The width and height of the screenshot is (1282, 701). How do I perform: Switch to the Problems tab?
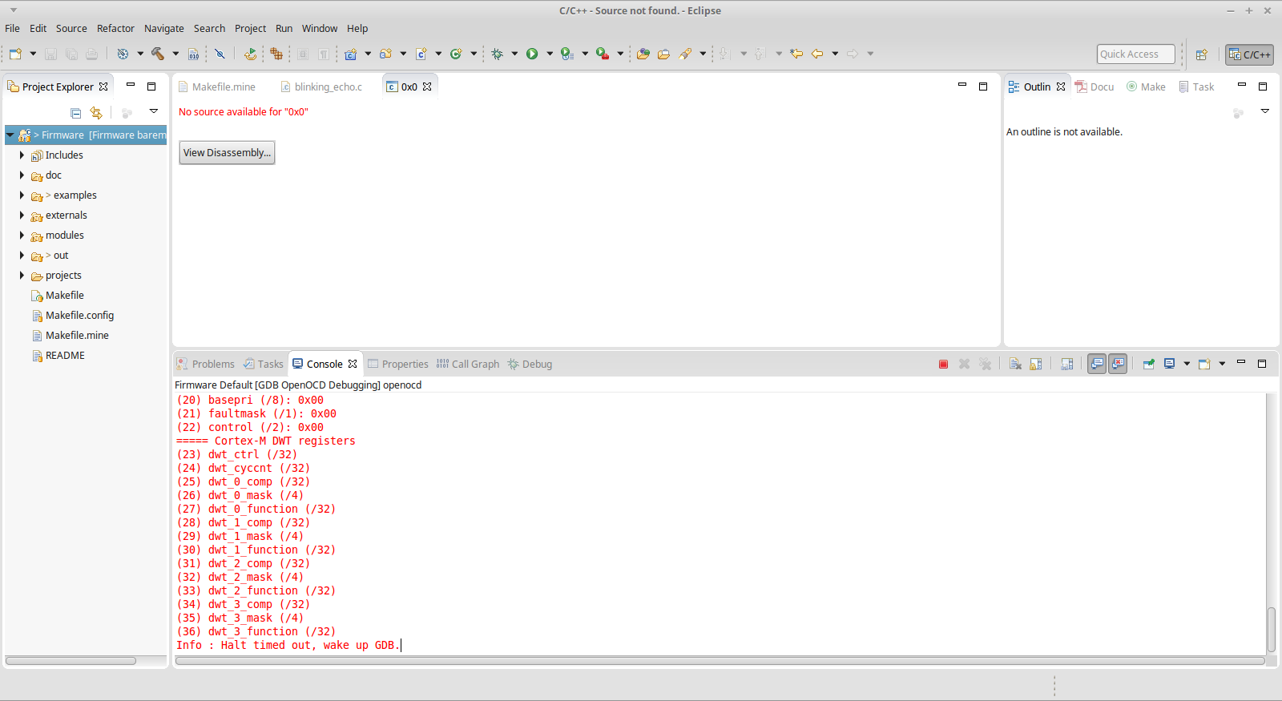(x=206, y=364)
